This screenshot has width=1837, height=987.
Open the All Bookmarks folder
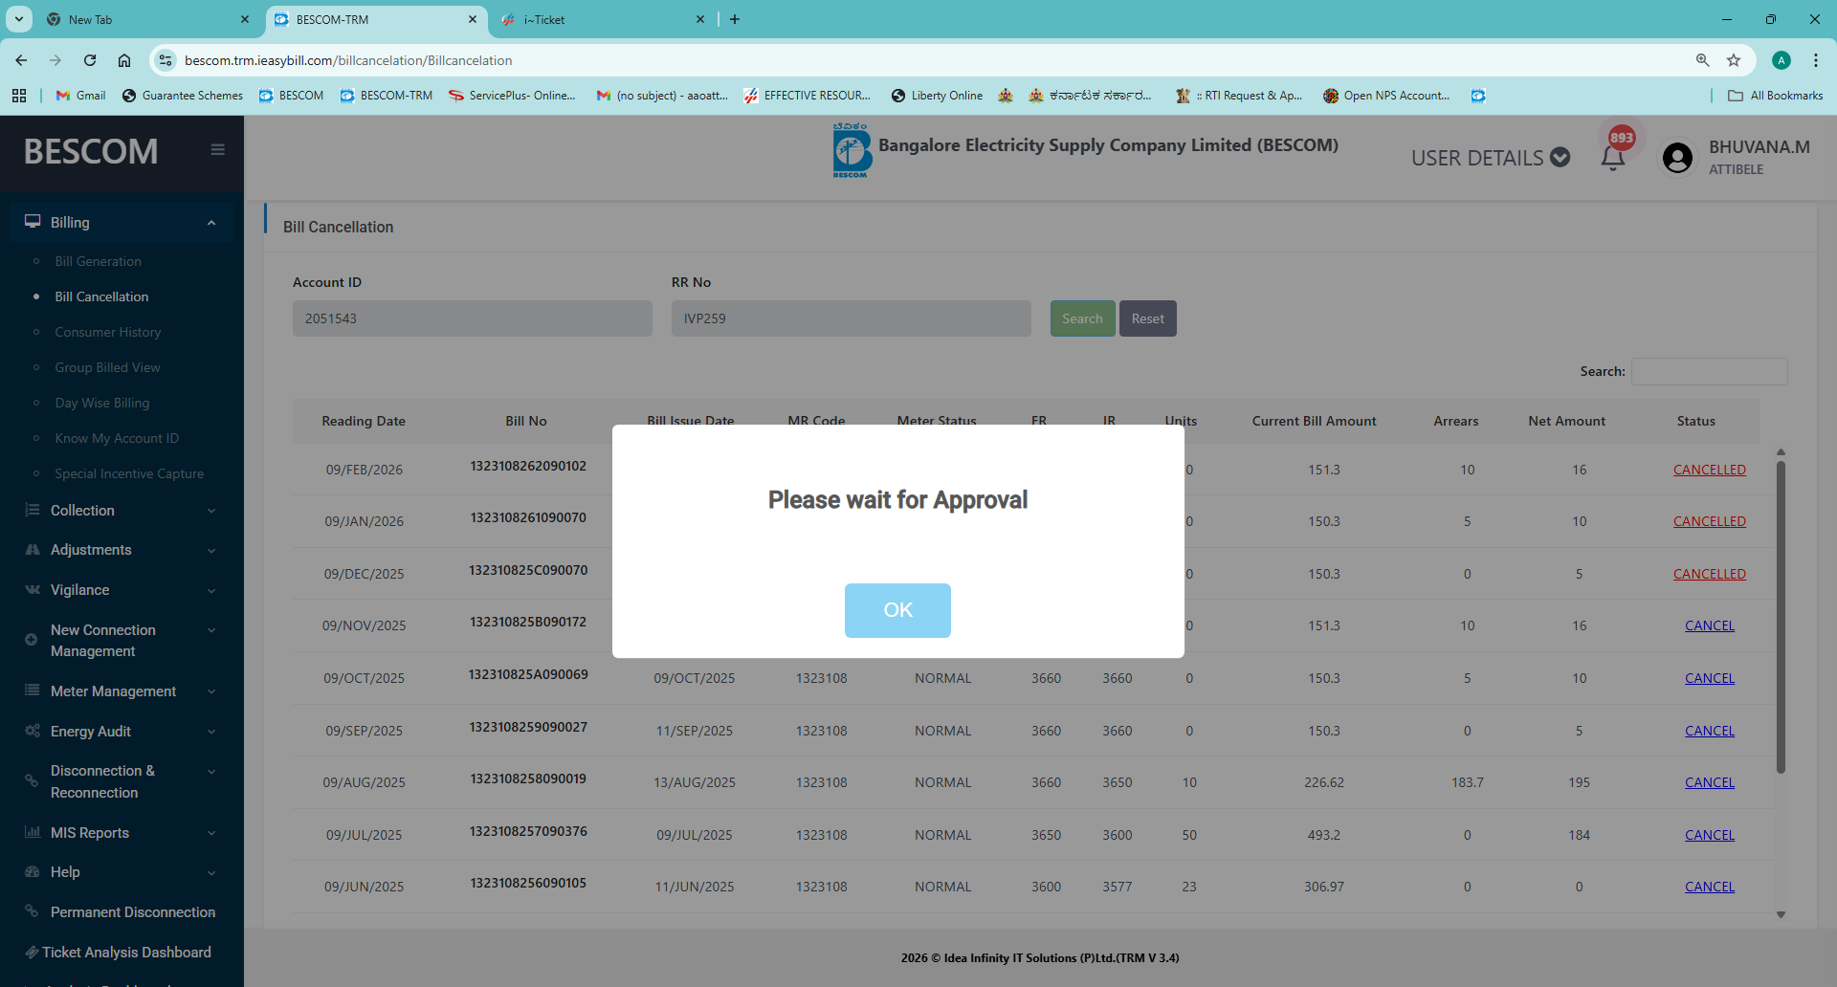(1776, 96)
